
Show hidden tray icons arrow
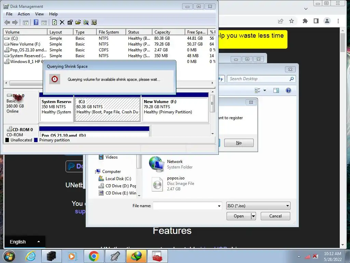click(x=299, y=256)
